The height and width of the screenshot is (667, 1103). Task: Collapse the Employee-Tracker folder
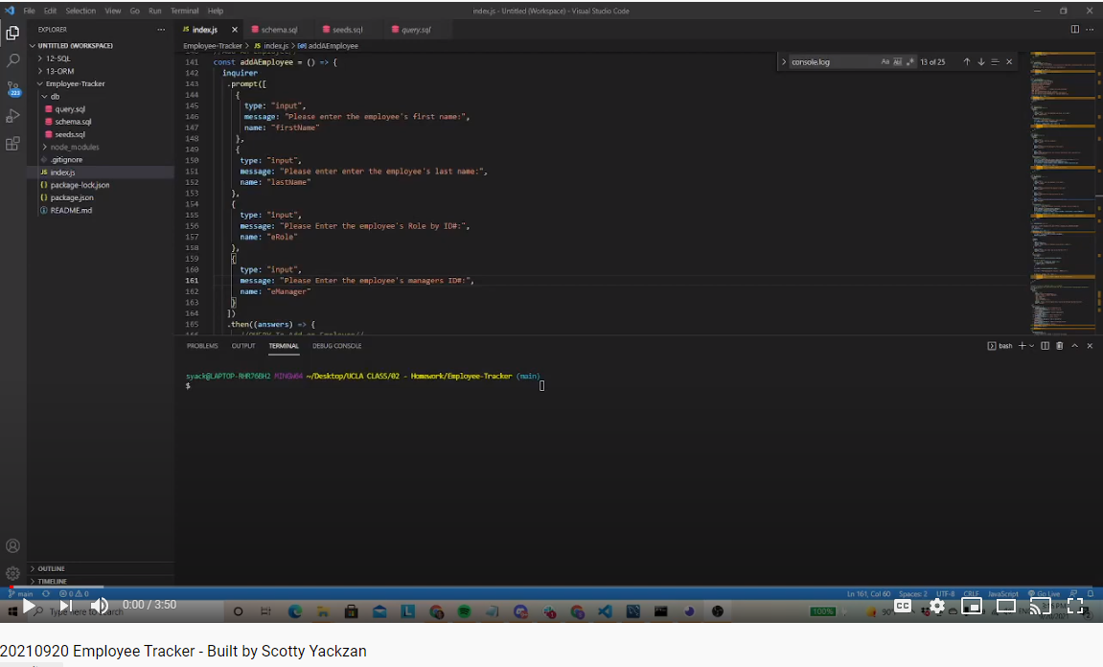point(75,83)
